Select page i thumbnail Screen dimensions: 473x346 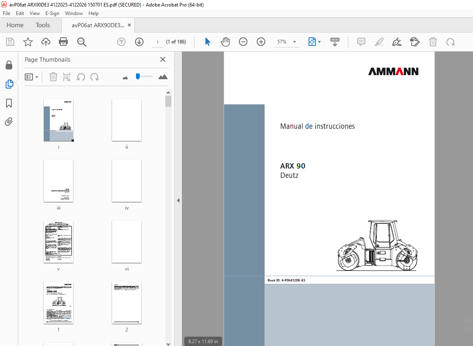(58, 120)
